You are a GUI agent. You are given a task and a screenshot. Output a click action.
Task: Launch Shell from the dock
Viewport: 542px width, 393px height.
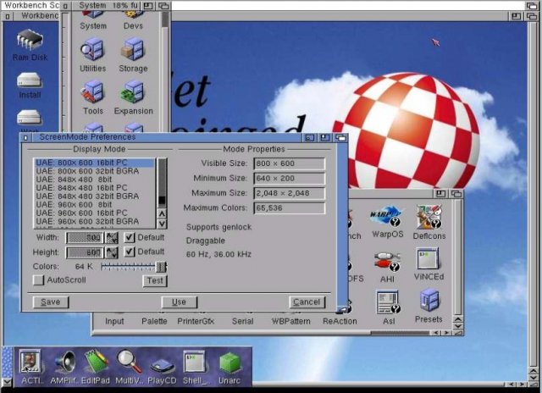(x=194, y=367)
